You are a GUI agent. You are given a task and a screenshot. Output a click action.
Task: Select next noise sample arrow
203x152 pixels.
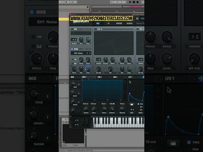90,53
